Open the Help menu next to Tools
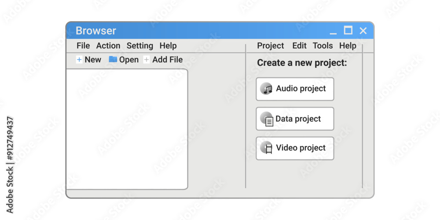This screenshot has height=220, width=440. 348,46
